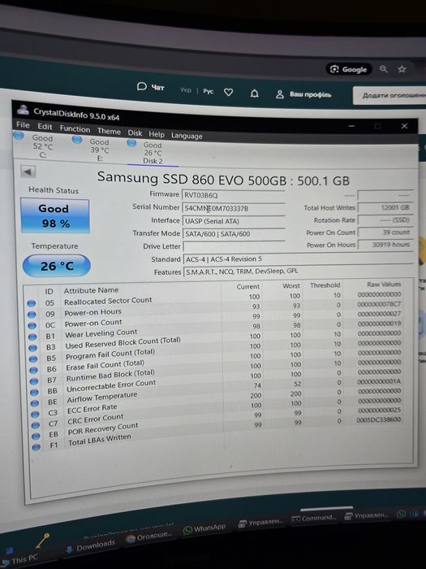Click the Threshold column header
The width and height of the screenshot is (426, 569).
[325, 285]
